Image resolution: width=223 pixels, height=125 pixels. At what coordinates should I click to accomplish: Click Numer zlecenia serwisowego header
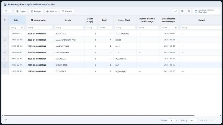(x=147, y=20)
